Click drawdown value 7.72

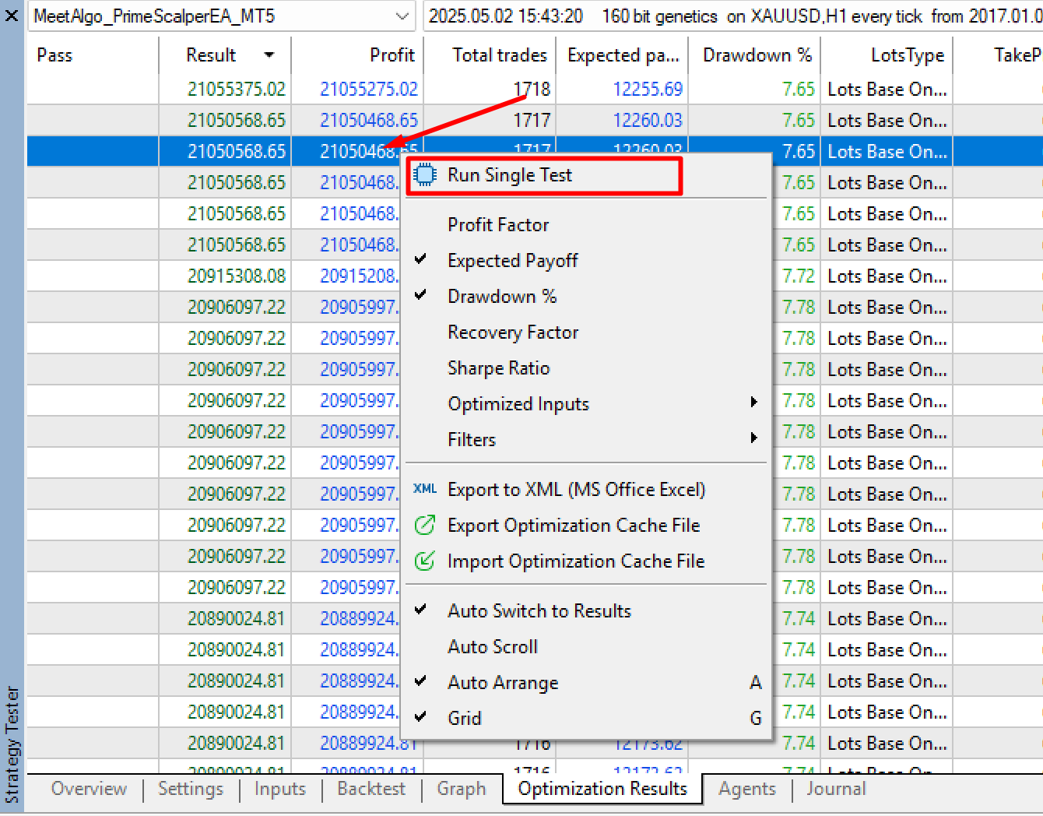tap(799, 276)
